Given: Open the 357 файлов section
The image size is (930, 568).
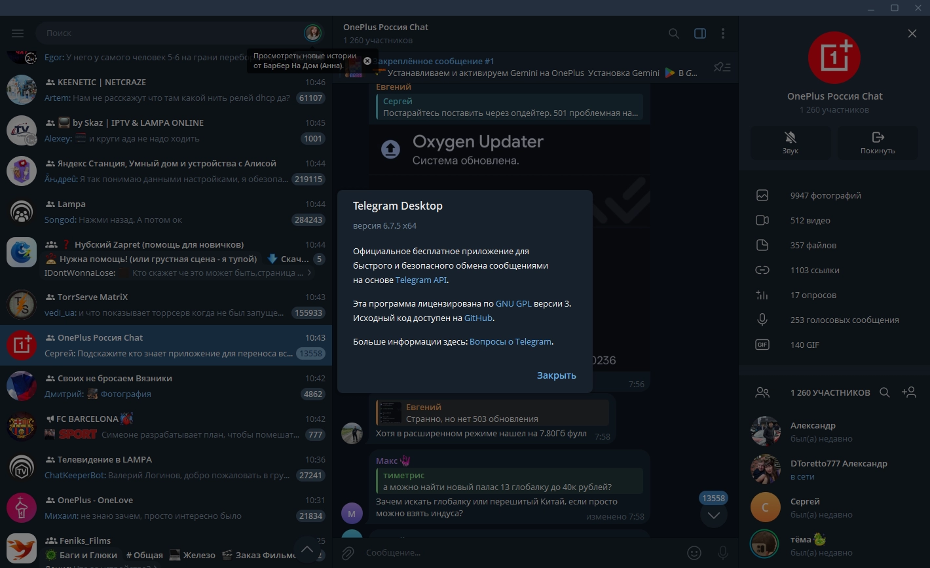Looking at the screenshot, I should (834, 245).
